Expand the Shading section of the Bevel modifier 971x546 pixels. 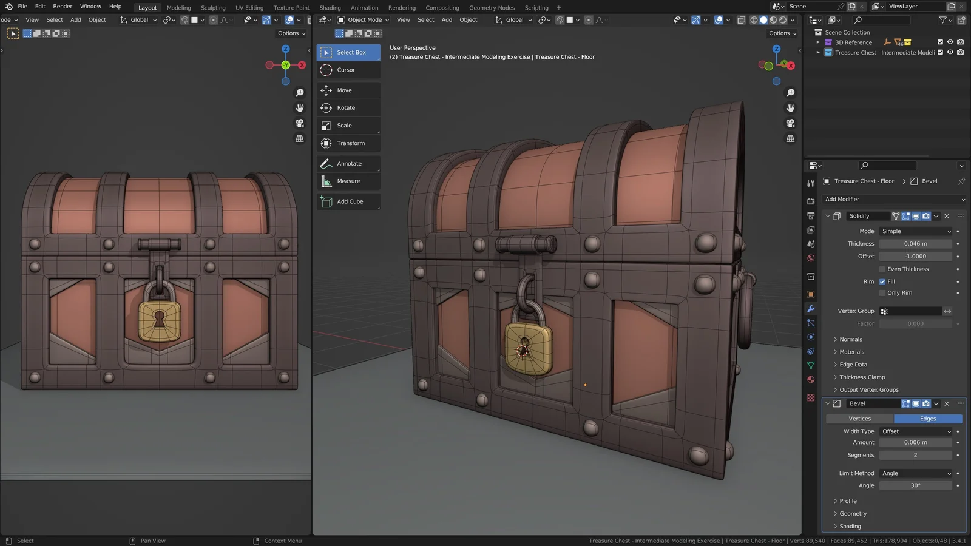coord(847,526)
